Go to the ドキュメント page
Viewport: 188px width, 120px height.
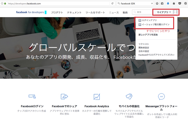pos(74,12)
